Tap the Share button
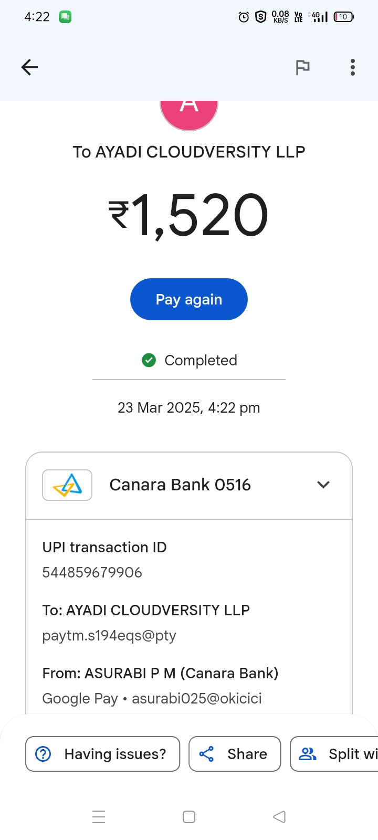 point(235,754)
